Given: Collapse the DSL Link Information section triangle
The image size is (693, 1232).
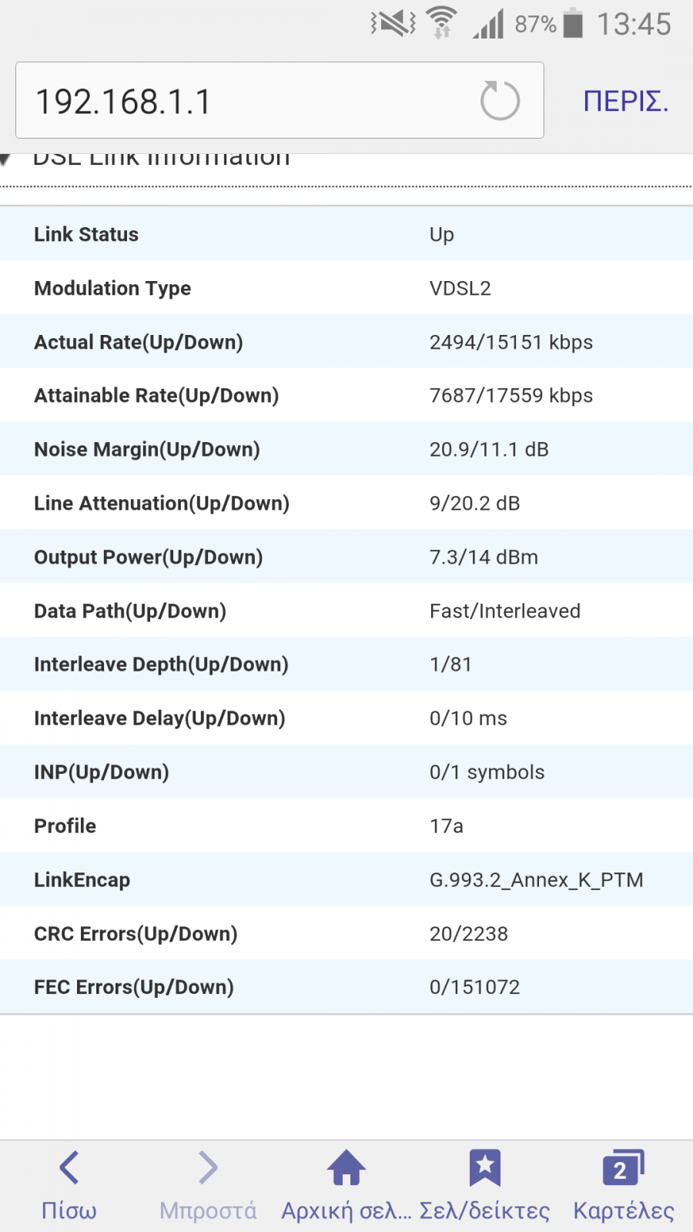Looking at the screenshot, I should [5, 159].
